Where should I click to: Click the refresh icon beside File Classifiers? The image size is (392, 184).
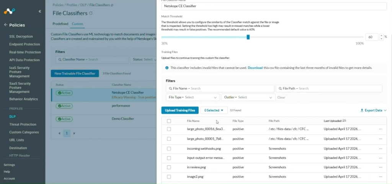point(91,13)
